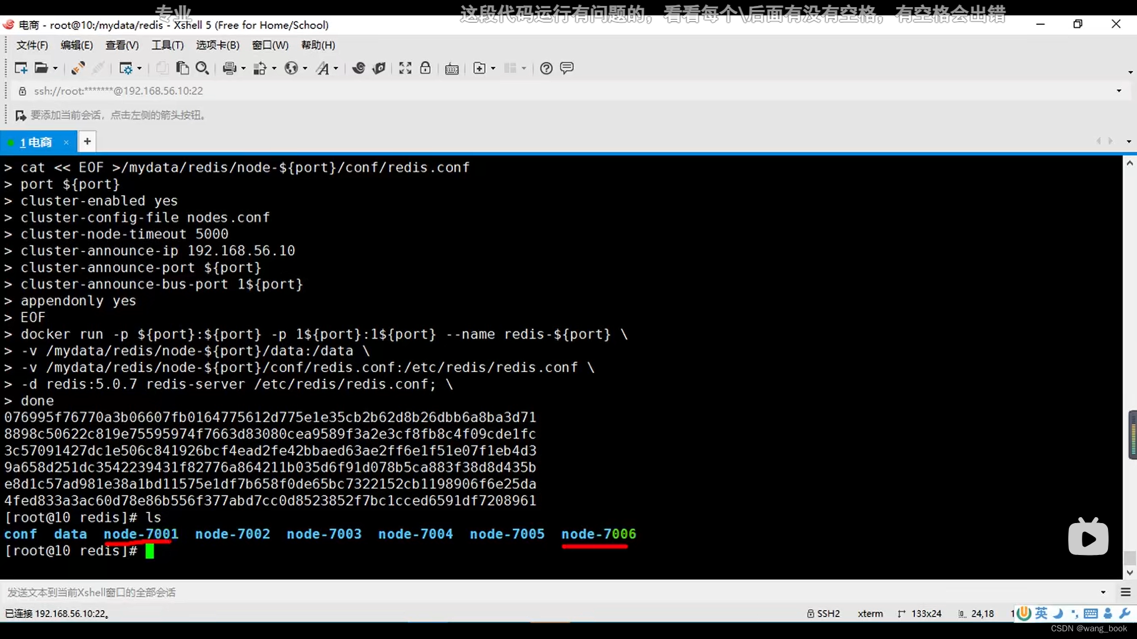Expand the Open folder dropdown arrow

56,69
